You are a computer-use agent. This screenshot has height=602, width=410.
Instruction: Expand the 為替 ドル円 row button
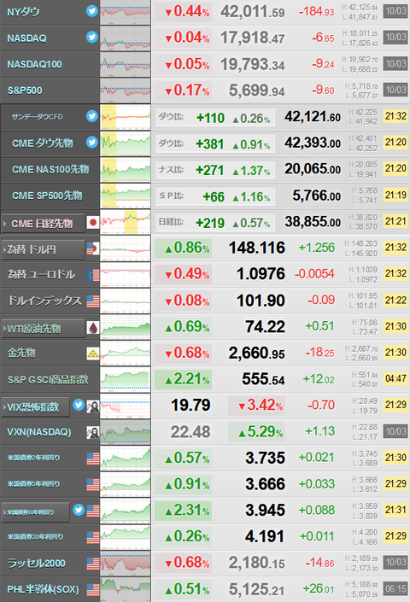coord(44,249)
